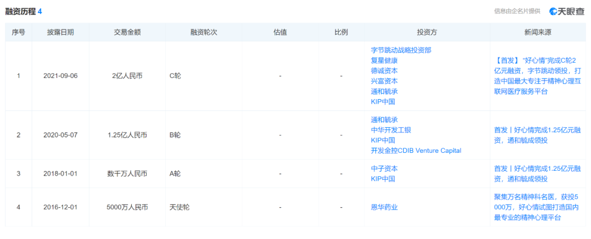The image size is (591, 239).
Task: Click amount cell 1.25亿人民币
Action: 128,135
